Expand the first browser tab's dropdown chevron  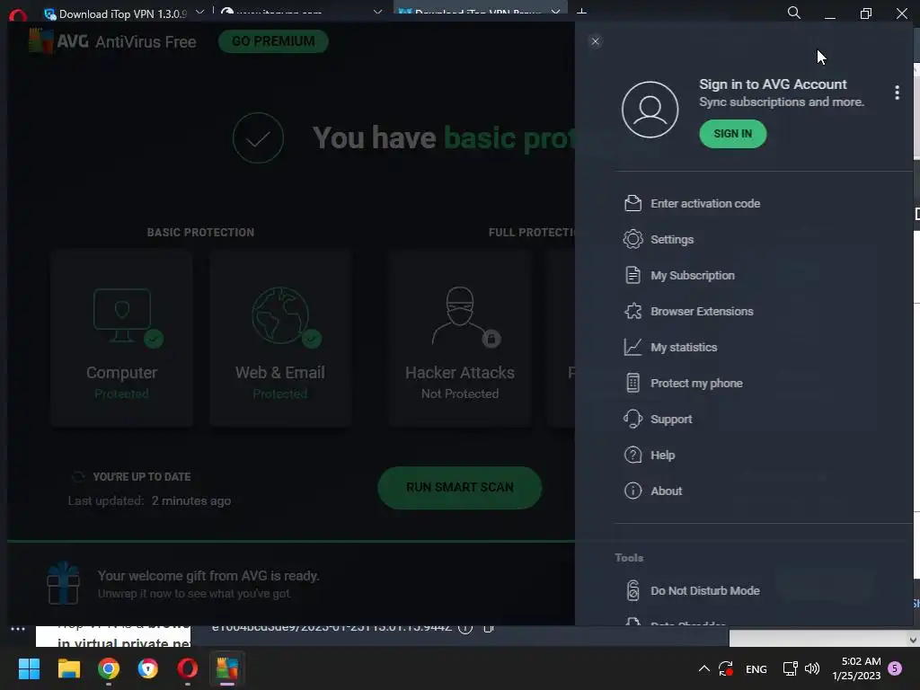[x=199, y=13]
